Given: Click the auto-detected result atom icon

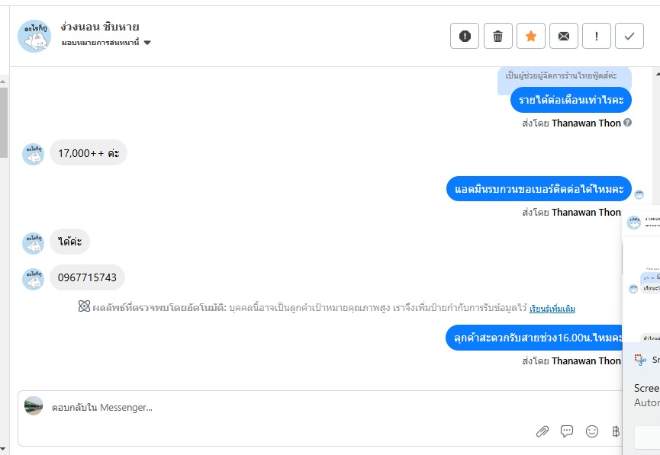Looking at the screenshot, I should (84, 307).
